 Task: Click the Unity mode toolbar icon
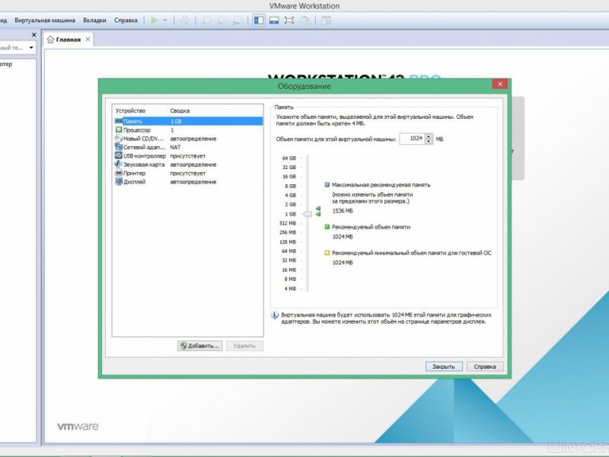pos(304,21)
